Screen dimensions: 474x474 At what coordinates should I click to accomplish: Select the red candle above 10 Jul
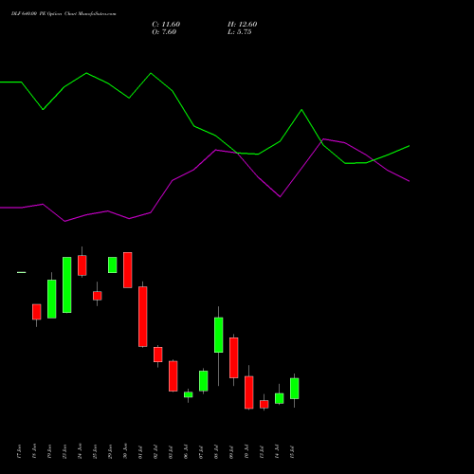[249, 392]
